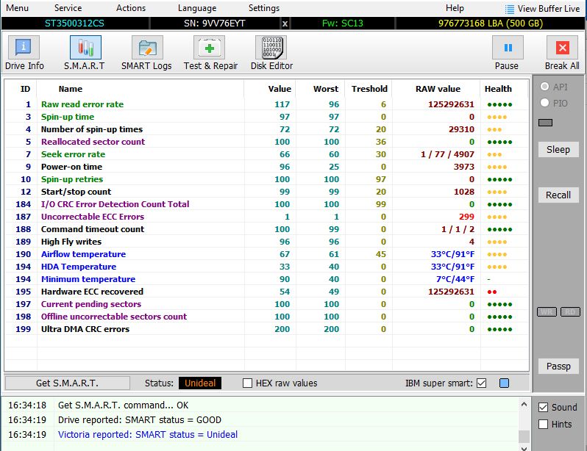Toggle the Sound checkbox
Image resolution: width=587 pixels, height=451 pixels.
[x=543, y=407]
